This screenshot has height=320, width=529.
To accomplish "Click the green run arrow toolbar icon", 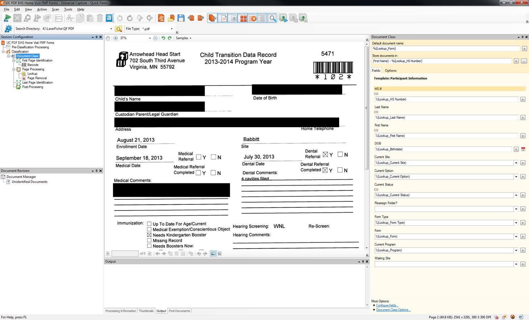I will (7, 18).
